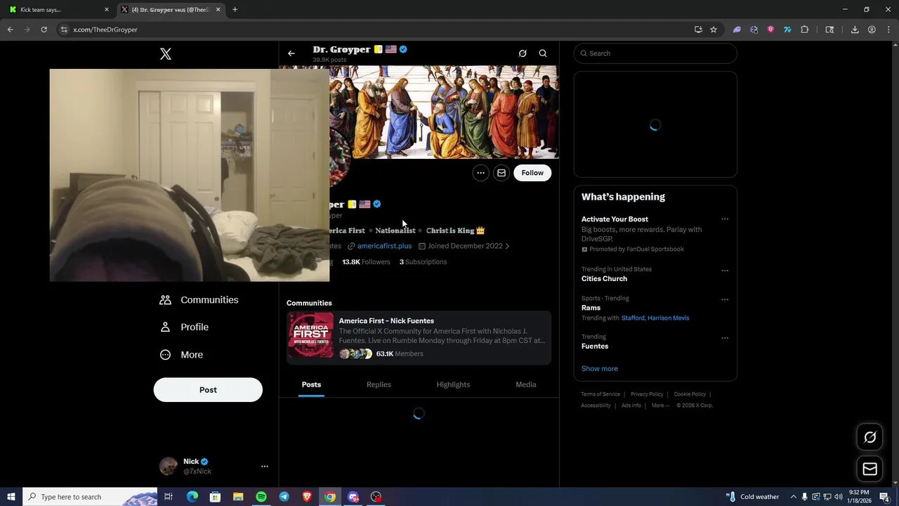Close the Dr. Groyper browser tab
Screen dimensions: 899x506
click(218, 10)
